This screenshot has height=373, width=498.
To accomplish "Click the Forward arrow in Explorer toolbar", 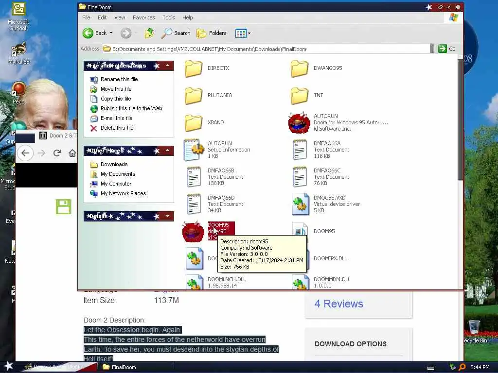I will [x=126, y=33].
